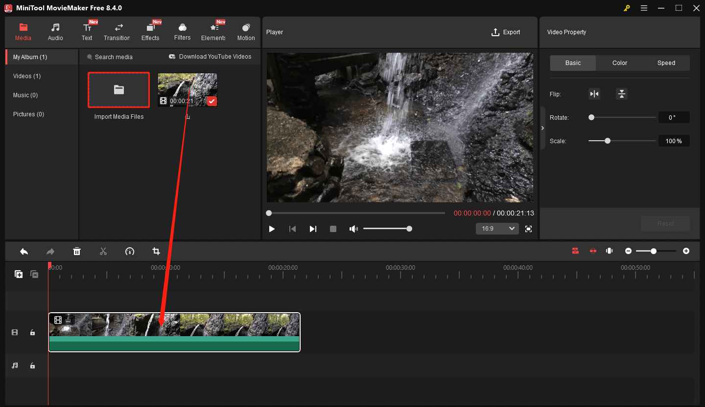
Task: Add a new track using the plus icon
Action: tap(19, 274)
